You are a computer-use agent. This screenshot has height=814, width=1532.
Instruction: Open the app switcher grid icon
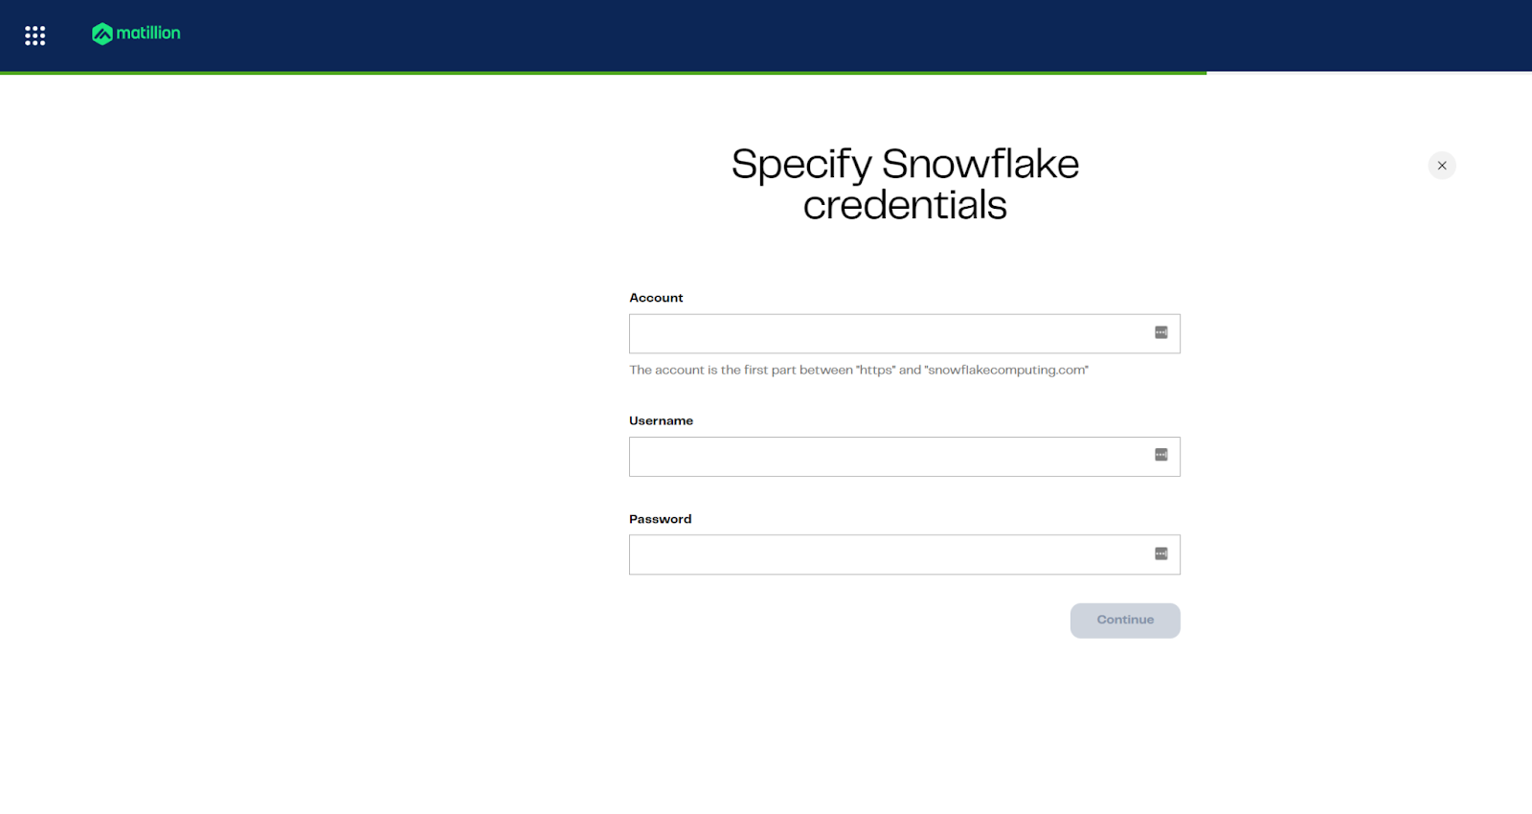click(x=35, y=35)
